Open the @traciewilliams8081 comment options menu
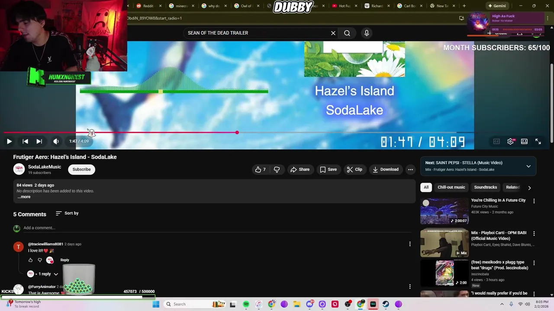 (x=410, y=244)
